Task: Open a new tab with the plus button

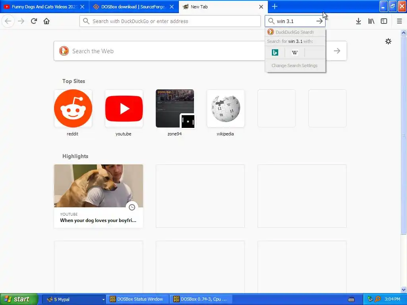Action: click(275, 6)
